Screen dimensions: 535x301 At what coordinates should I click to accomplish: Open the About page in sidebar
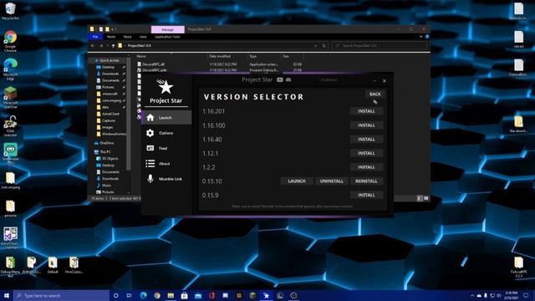[166, 164]
